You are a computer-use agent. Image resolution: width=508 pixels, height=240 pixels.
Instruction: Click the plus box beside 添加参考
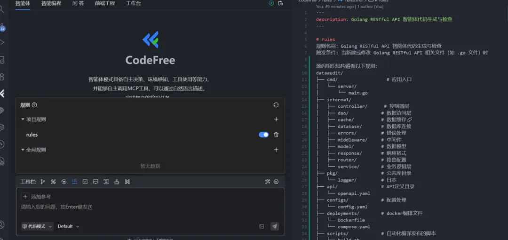pos(25,197)
